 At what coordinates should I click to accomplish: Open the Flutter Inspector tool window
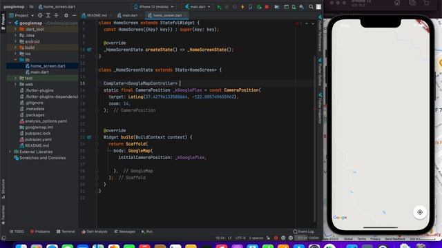[320, 108]
